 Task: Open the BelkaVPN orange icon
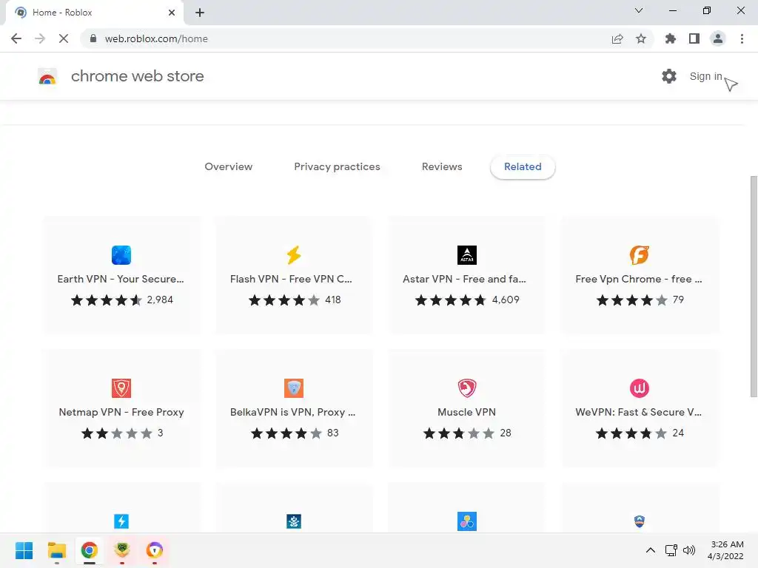pos(294,388)
